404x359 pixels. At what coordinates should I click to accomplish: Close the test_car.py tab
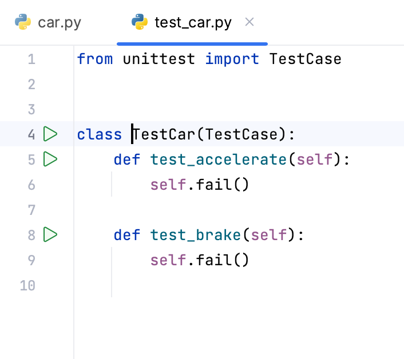coord(249,22)
